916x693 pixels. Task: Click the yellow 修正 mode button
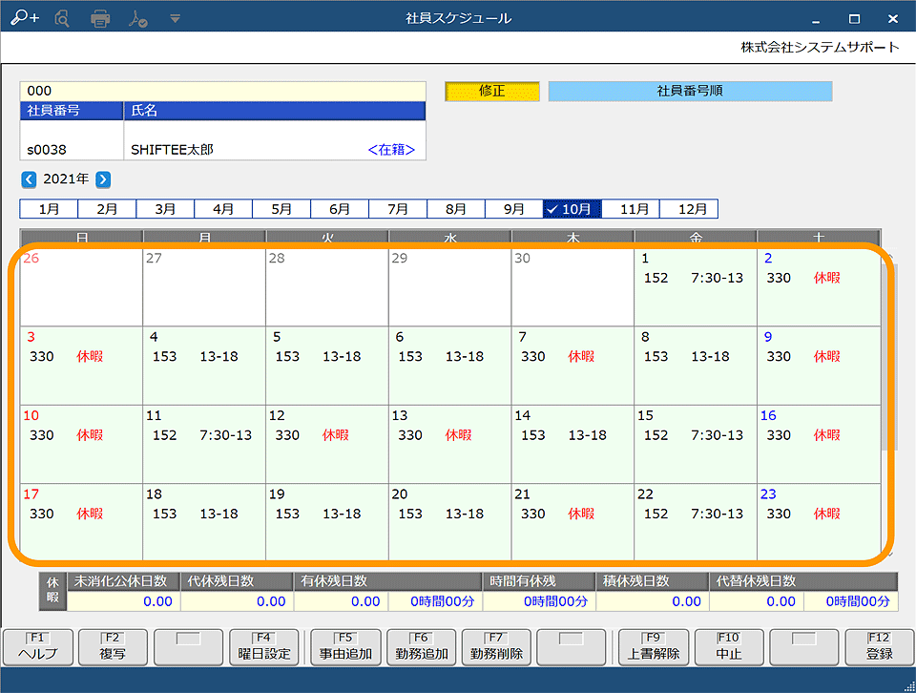tap(492, 92)
